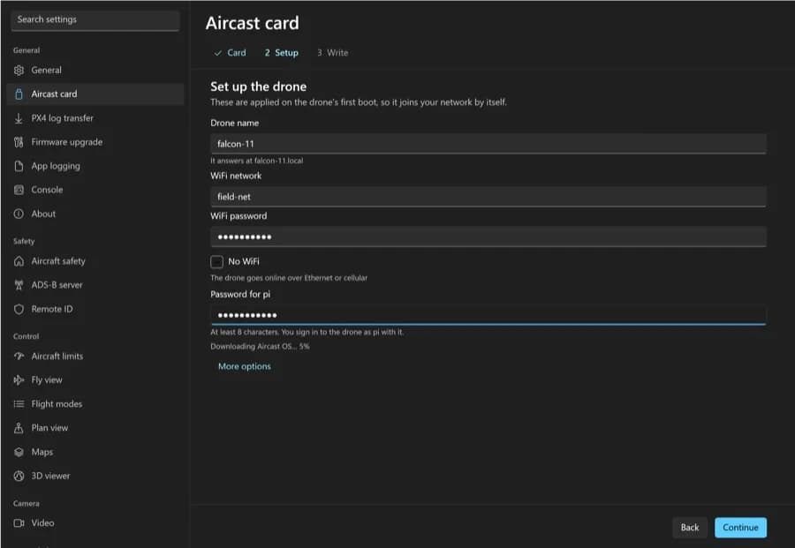Open the Aircraft safety page label
Screen dimensions: 795x548
(58, 261)
